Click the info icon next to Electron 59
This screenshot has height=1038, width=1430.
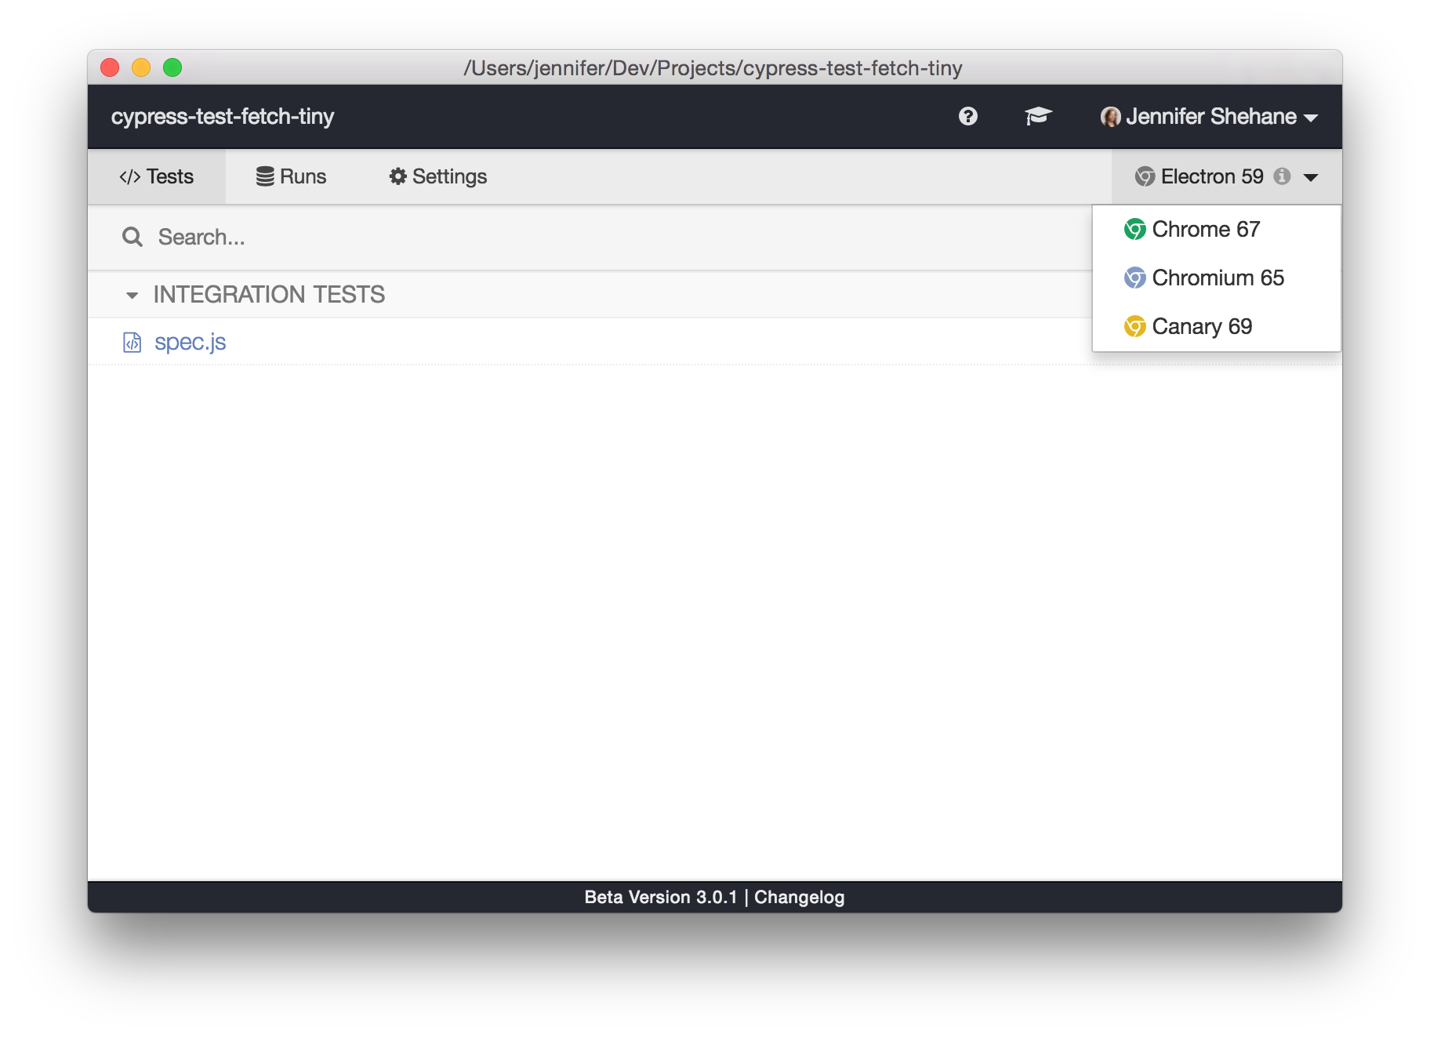[1282, 176]
